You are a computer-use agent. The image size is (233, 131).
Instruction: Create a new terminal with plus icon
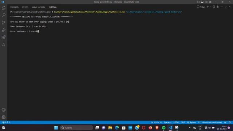pyautogui.click(x=208, y=7)
